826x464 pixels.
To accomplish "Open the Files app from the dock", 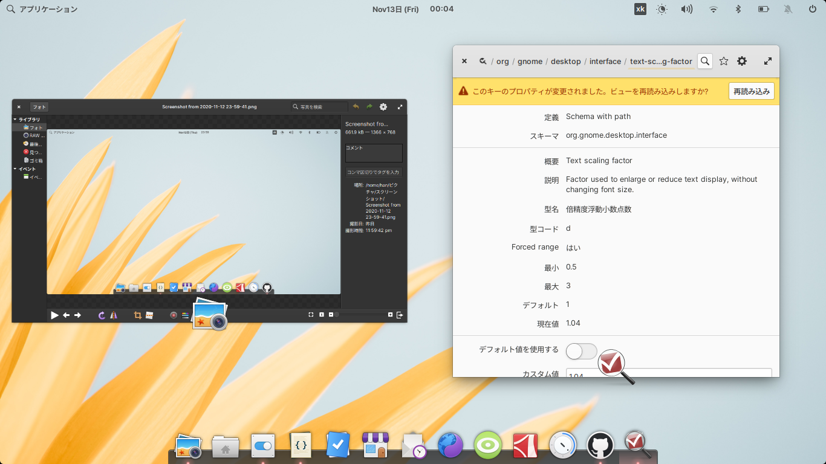I will coord(226,448).
